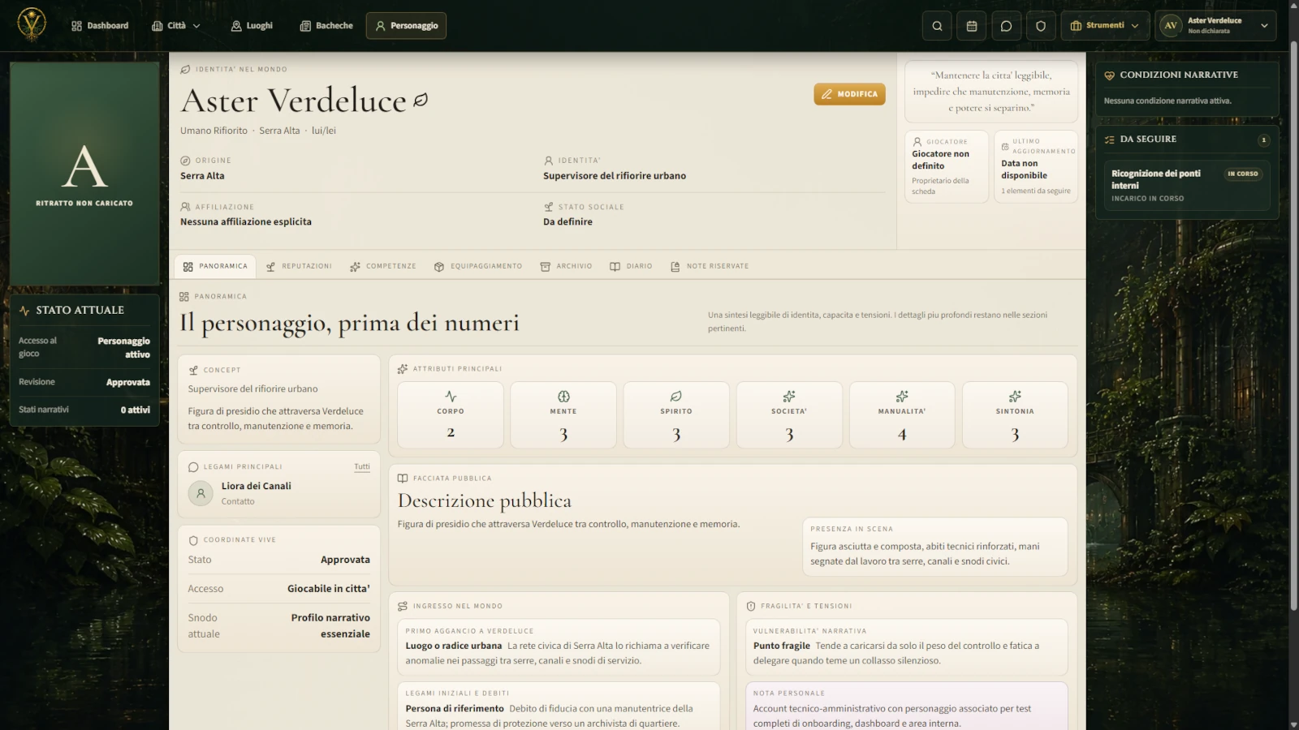Click the Coordinate Vive shield icon

coord(193,540)
